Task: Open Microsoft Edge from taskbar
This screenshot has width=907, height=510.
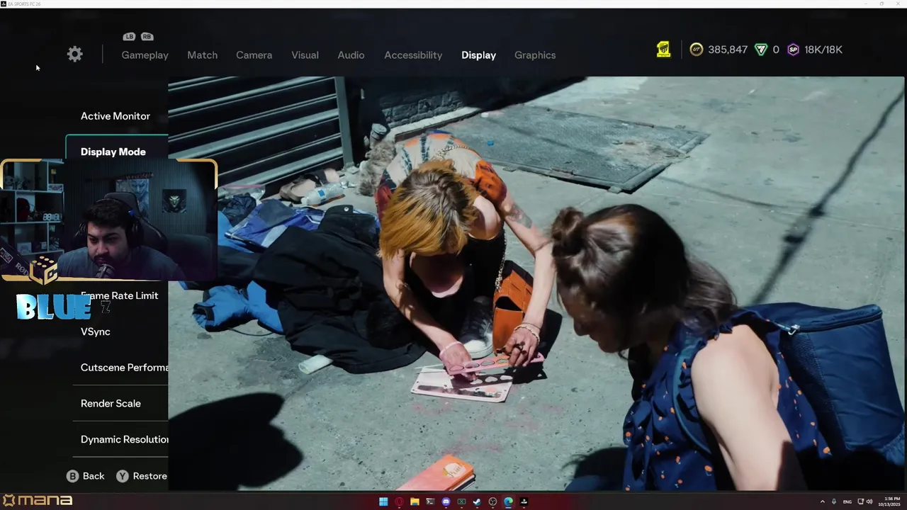Action: (508, 501)
